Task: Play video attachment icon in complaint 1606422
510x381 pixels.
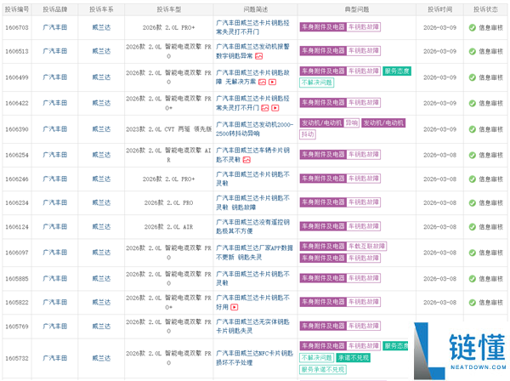Action: 275,108
